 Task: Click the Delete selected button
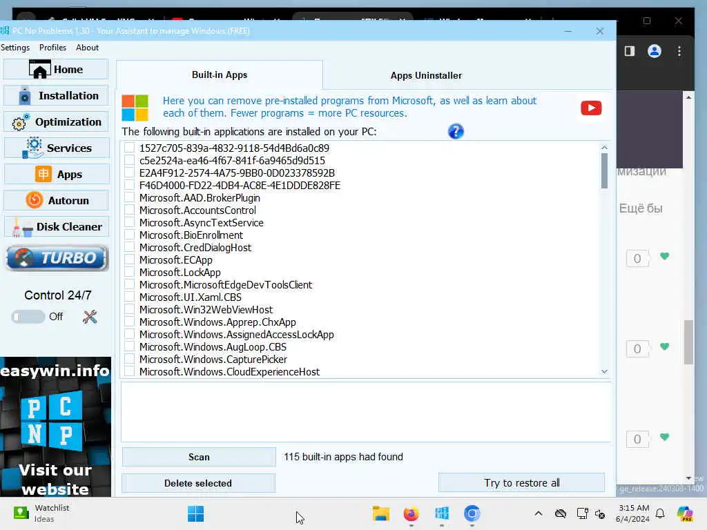(x=198, y=483)
